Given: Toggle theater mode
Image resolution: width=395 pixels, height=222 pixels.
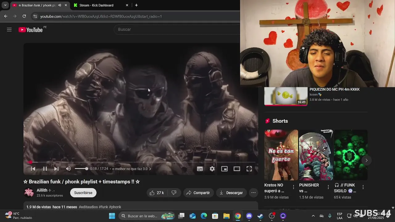Looking at the screenshot, I should [237, 169].
